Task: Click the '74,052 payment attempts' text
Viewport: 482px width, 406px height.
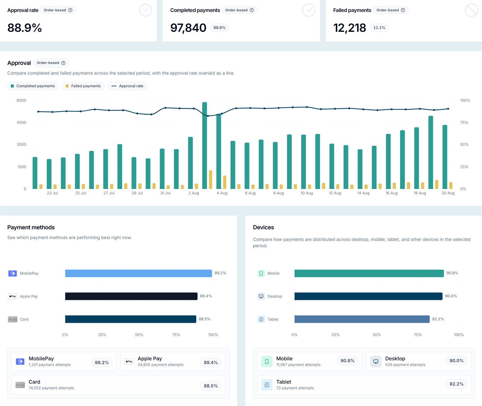Action: point(51,388)
